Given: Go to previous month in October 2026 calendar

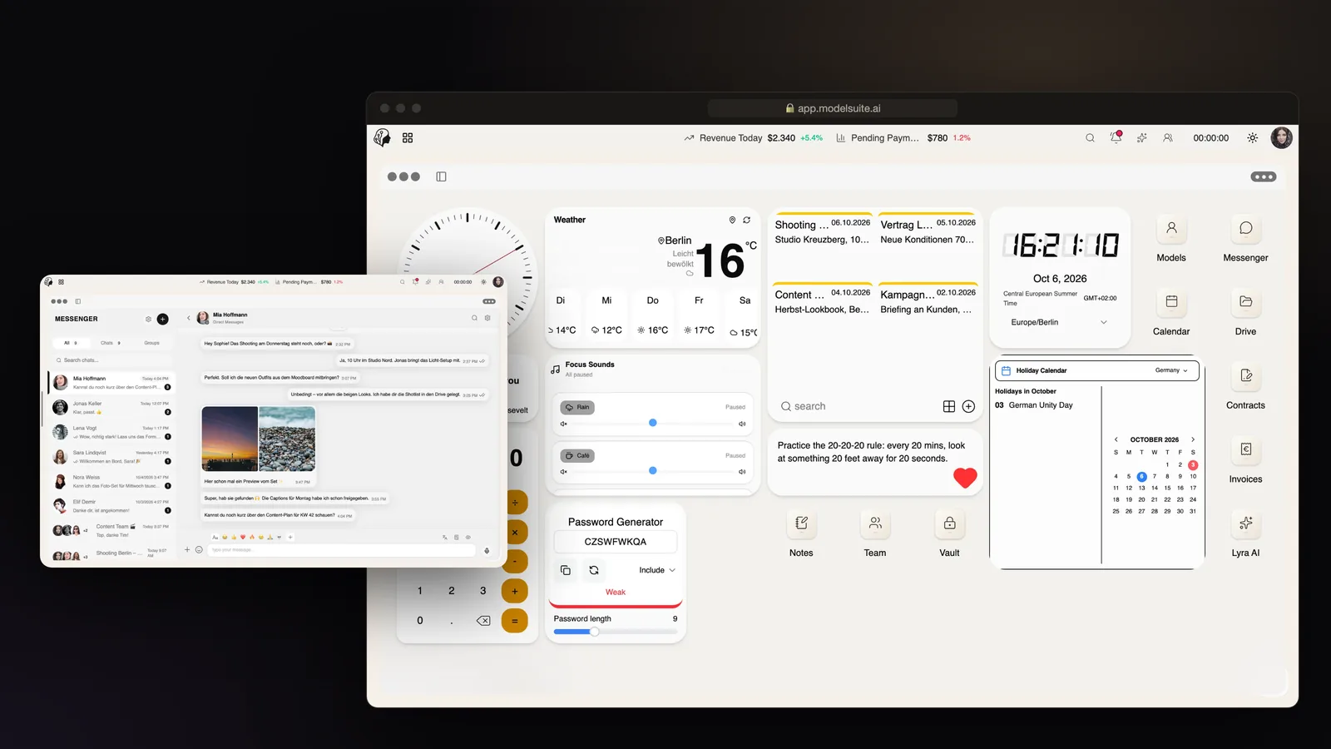Looking at the screenshot, I should pyautogui.click(x=1116, y=439).
